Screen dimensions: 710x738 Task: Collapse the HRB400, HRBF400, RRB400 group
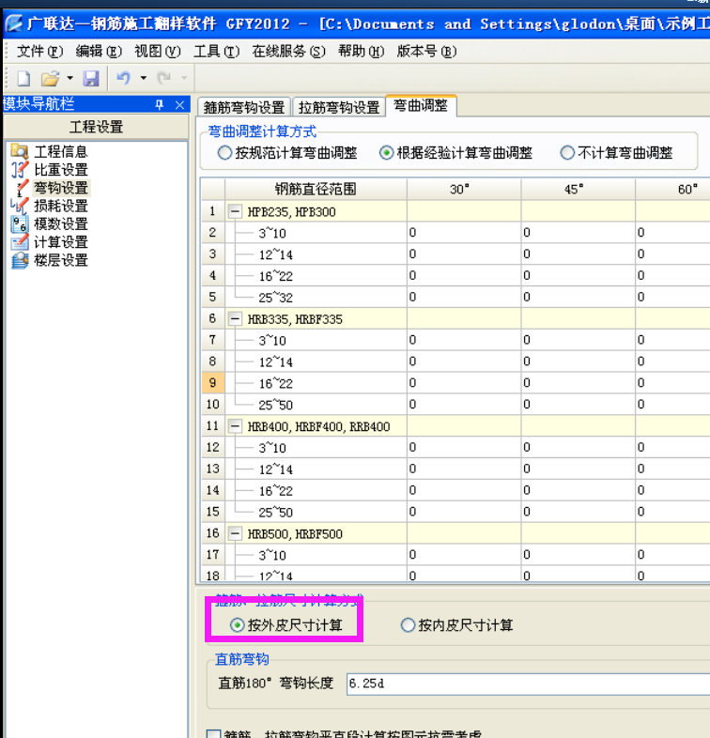click(x=235, y=426)
